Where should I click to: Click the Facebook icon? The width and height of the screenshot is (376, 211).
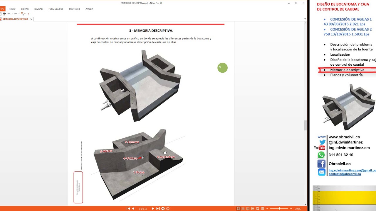pyautogui.click(x=321, y=164)
